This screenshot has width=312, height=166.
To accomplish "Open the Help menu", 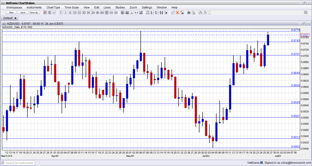I will [174, 7].
